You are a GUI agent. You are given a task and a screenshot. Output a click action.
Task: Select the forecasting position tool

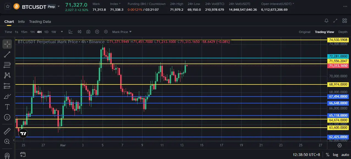click(x=7, y=86)
